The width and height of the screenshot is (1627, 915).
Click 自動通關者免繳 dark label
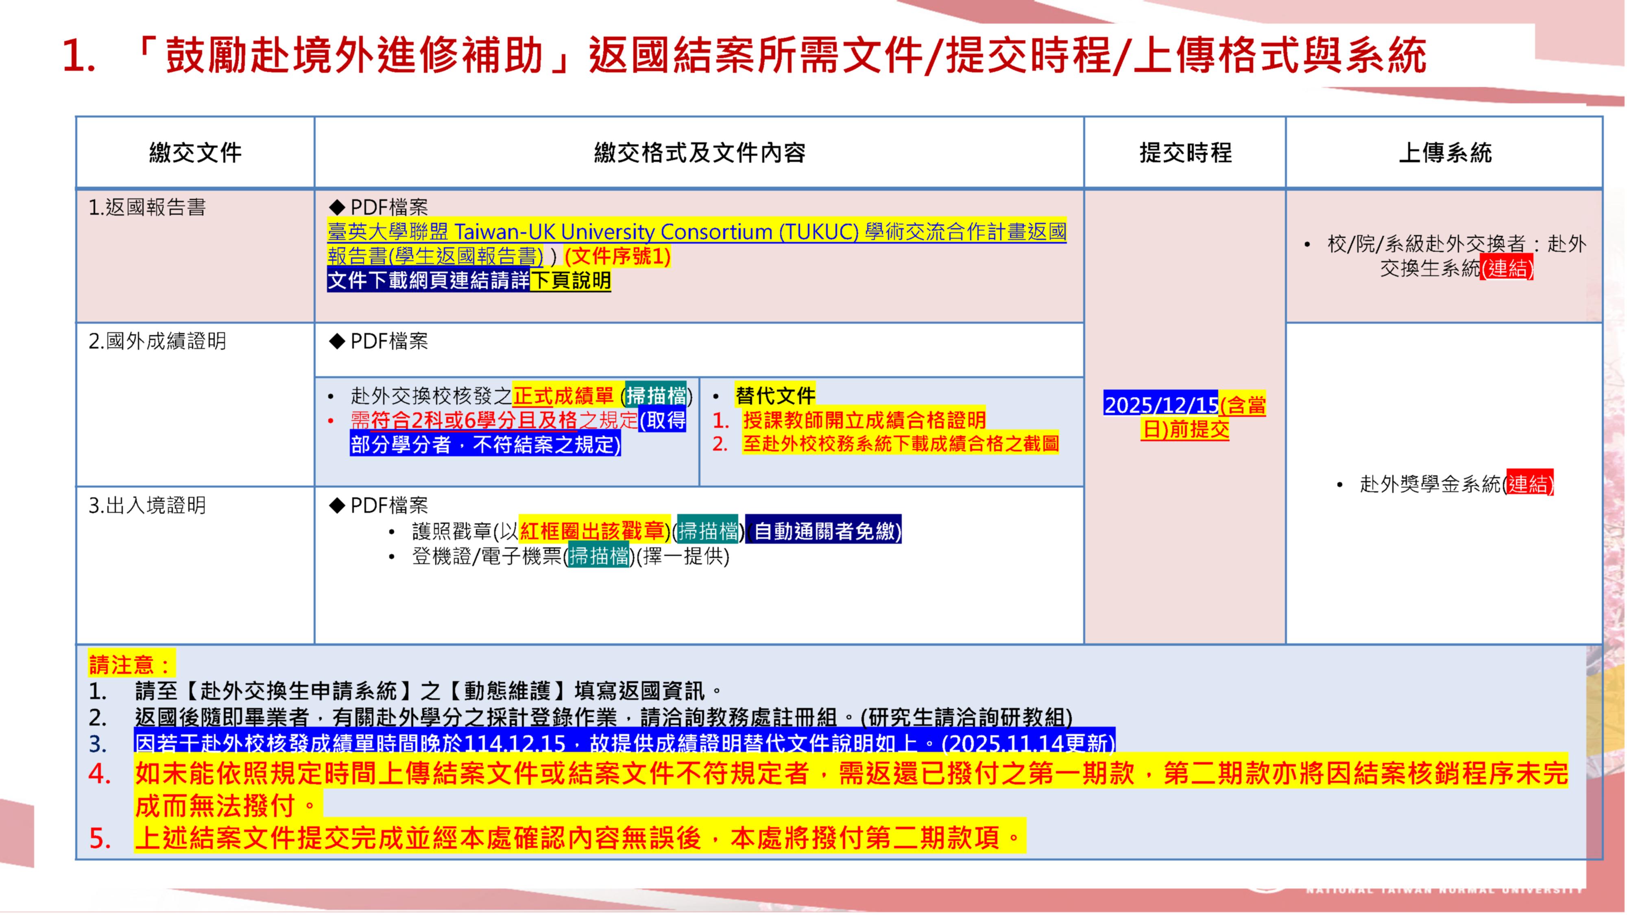click(826, 531)
